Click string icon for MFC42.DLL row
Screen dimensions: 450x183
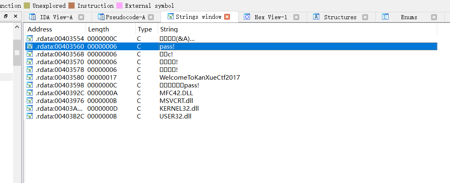30,93
